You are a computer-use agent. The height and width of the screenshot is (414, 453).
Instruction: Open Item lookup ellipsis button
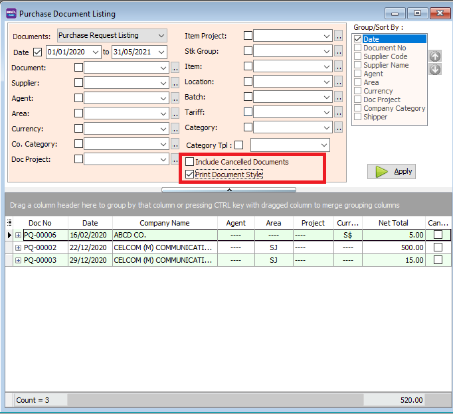point(339,66)
